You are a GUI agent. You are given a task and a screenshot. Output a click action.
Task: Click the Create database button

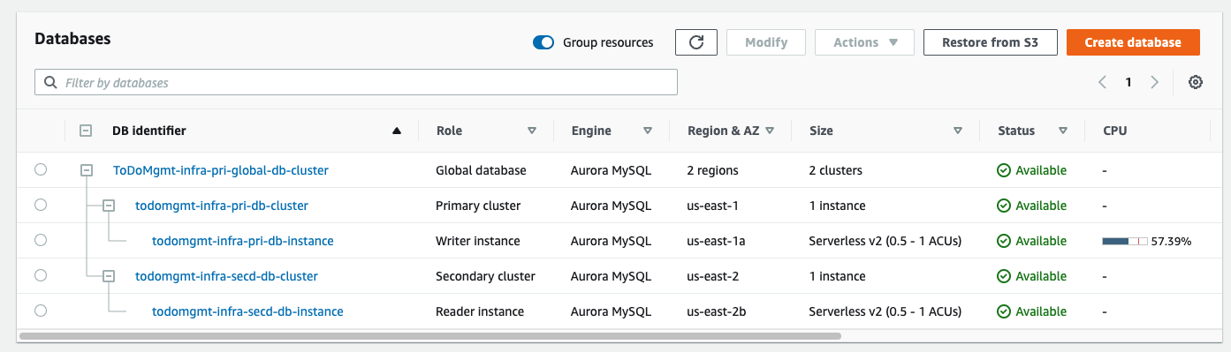[x=1133, y=42]
